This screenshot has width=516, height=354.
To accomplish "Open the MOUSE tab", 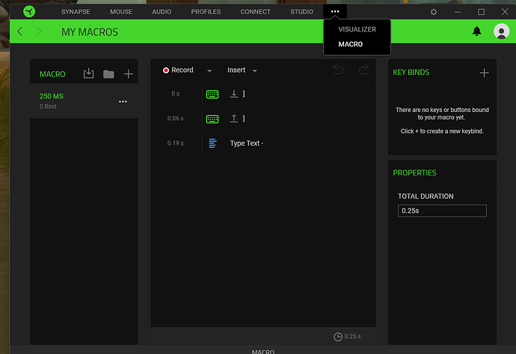I will click(x=121, y=12).
